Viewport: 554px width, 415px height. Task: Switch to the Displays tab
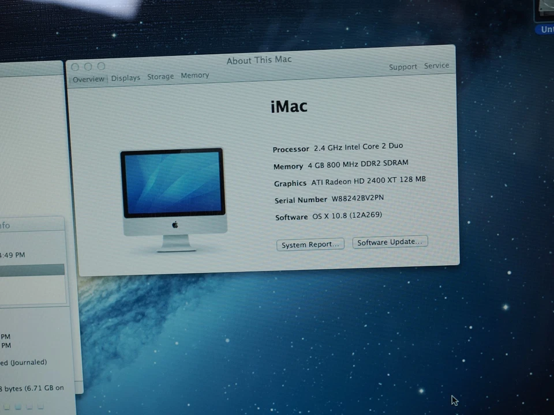[125, 77]
